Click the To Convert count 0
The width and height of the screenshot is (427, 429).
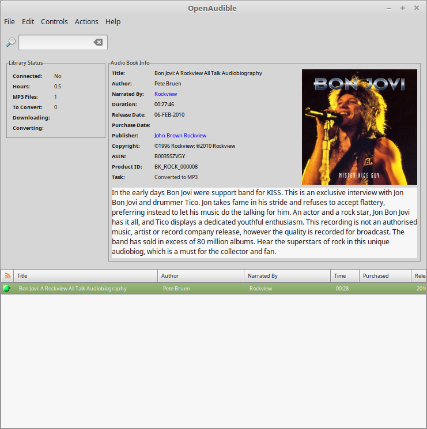point(55,107)
